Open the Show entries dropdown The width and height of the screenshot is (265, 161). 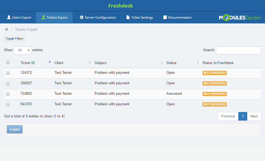pyautogui.click(x=23, y=50)
